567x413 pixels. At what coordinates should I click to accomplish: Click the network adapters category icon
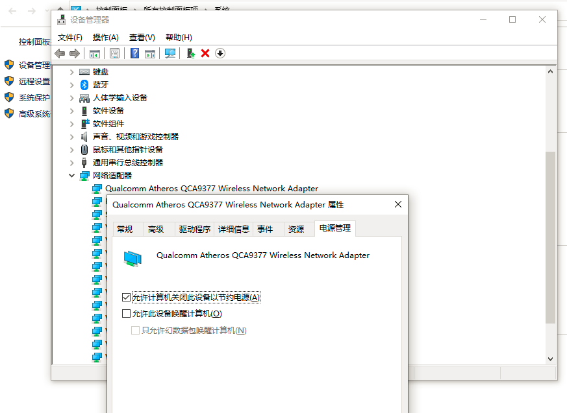tap(84, 176)
